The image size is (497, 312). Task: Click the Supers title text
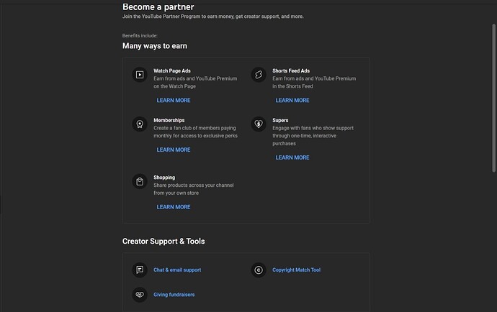[280, 120]
